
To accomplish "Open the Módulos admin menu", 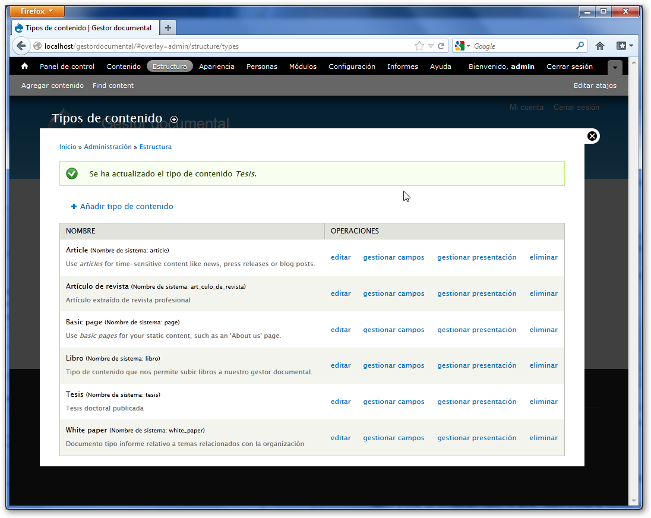I will [303, 67].
